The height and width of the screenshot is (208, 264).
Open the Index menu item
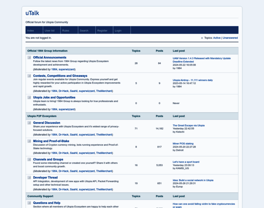(x=34, y=31)
